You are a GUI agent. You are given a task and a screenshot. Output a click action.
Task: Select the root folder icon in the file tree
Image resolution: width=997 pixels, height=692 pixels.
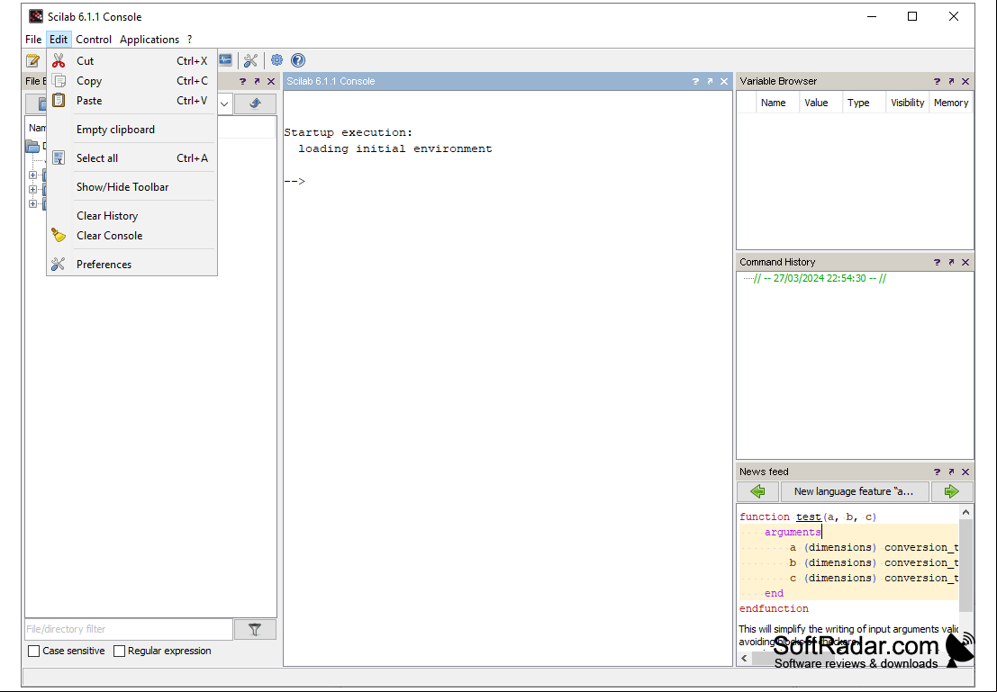pyautogui.click(x=32, y=146)
